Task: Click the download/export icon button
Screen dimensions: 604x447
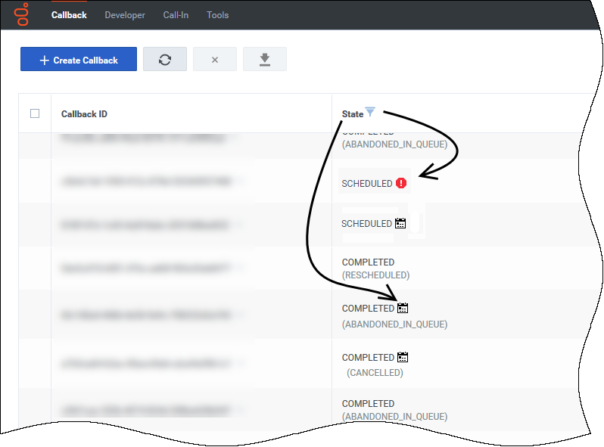Action: pyautogui.click(x=265, y=60)
